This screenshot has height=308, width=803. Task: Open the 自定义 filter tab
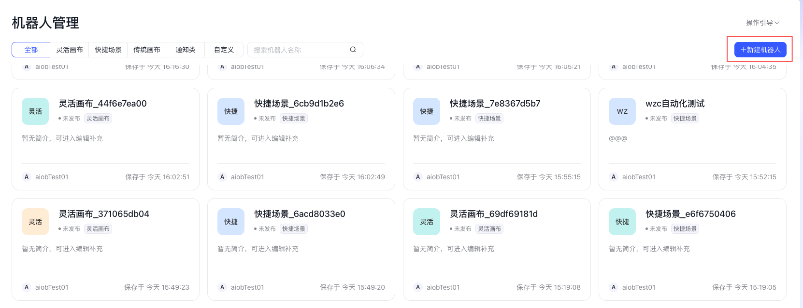224,50
